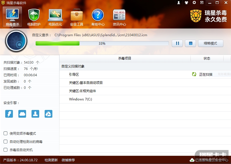This screenshot has width=231, height=164.
Task: Open the 电脑防护 umbrella shield module
Action: [x=34, y=17]
